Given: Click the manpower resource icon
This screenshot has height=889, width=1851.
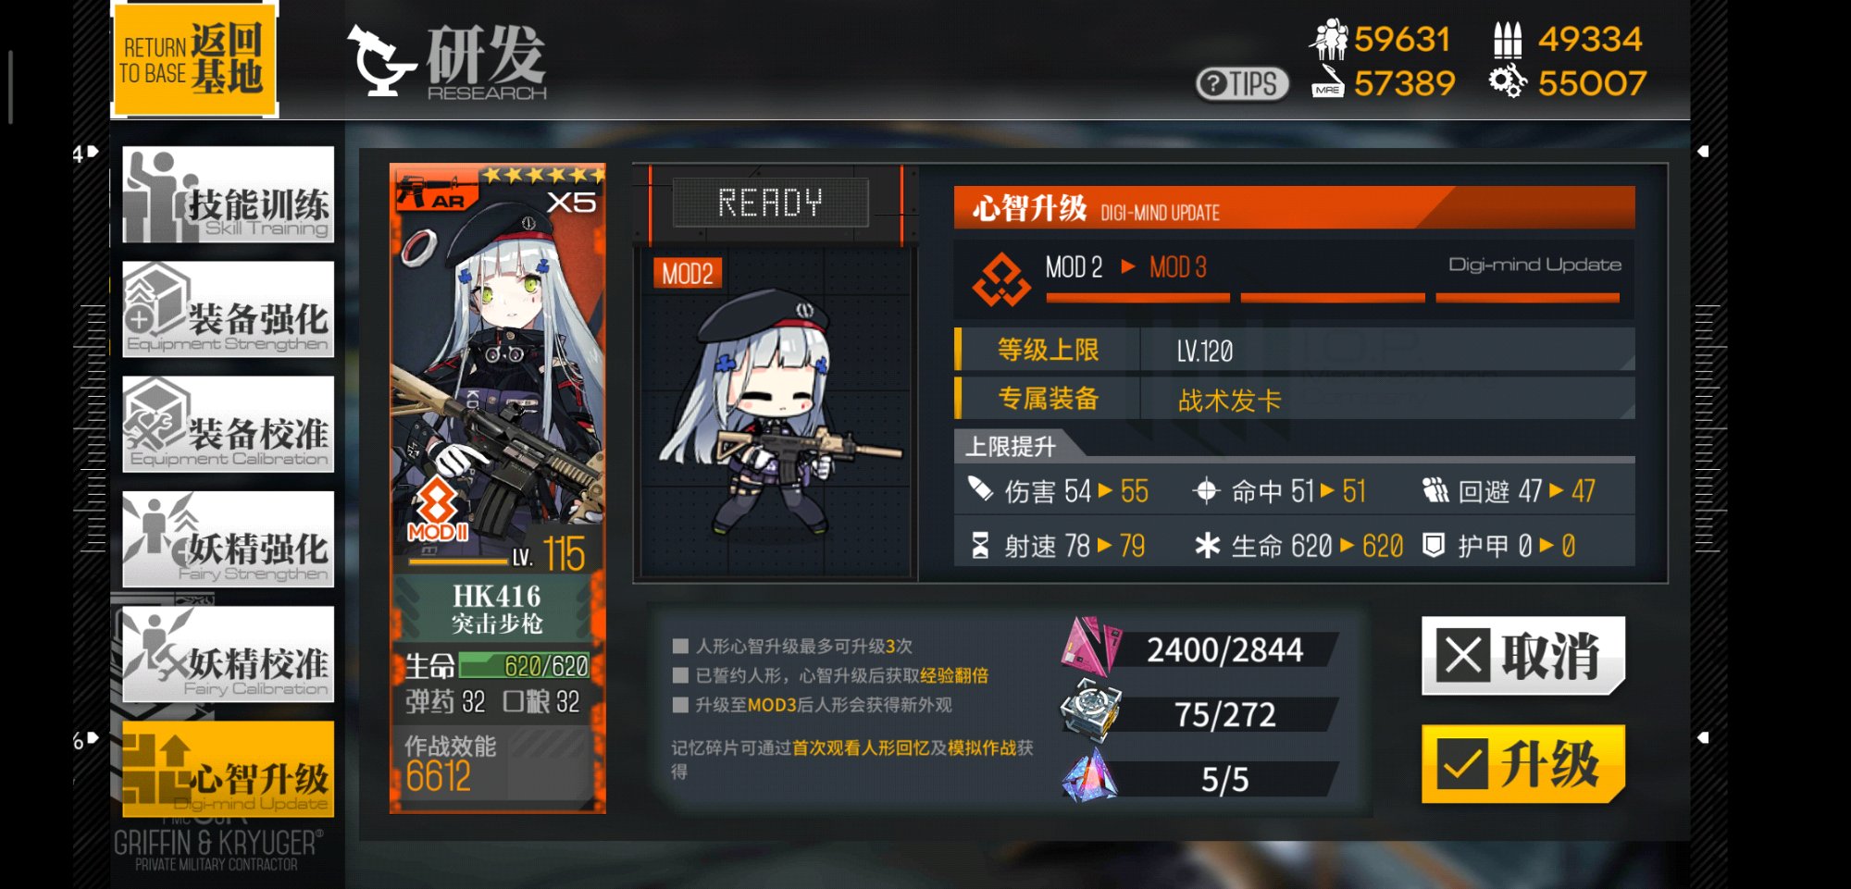Looking at the screenshot, I should click(x=1329, y=39).
